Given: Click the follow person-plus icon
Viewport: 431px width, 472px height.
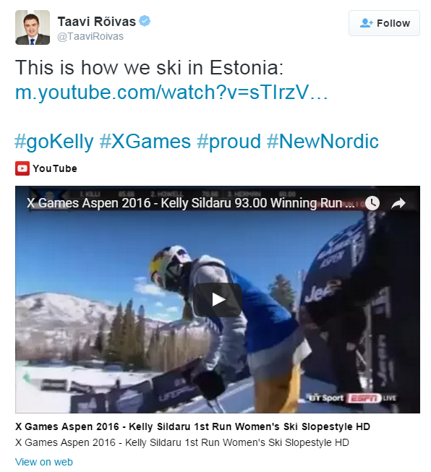Looking at the screenshot, I should coord(366,23).
